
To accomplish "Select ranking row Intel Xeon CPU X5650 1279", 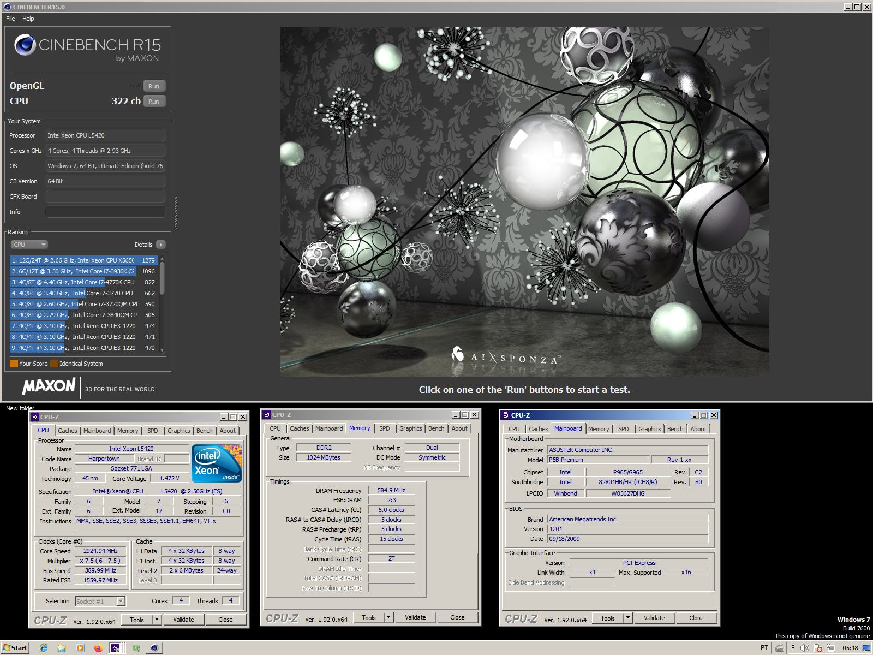I will tap(84, 260).
